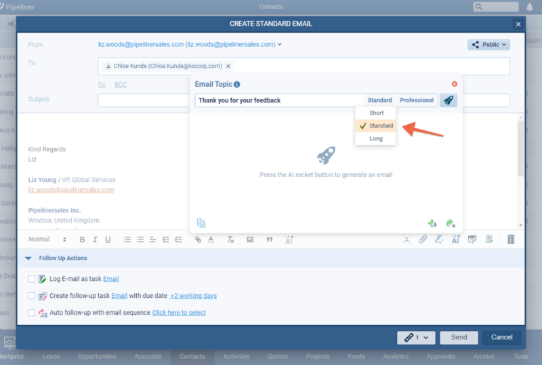
Task: Open the Click here to select link
Action: (x=179, y=313)
